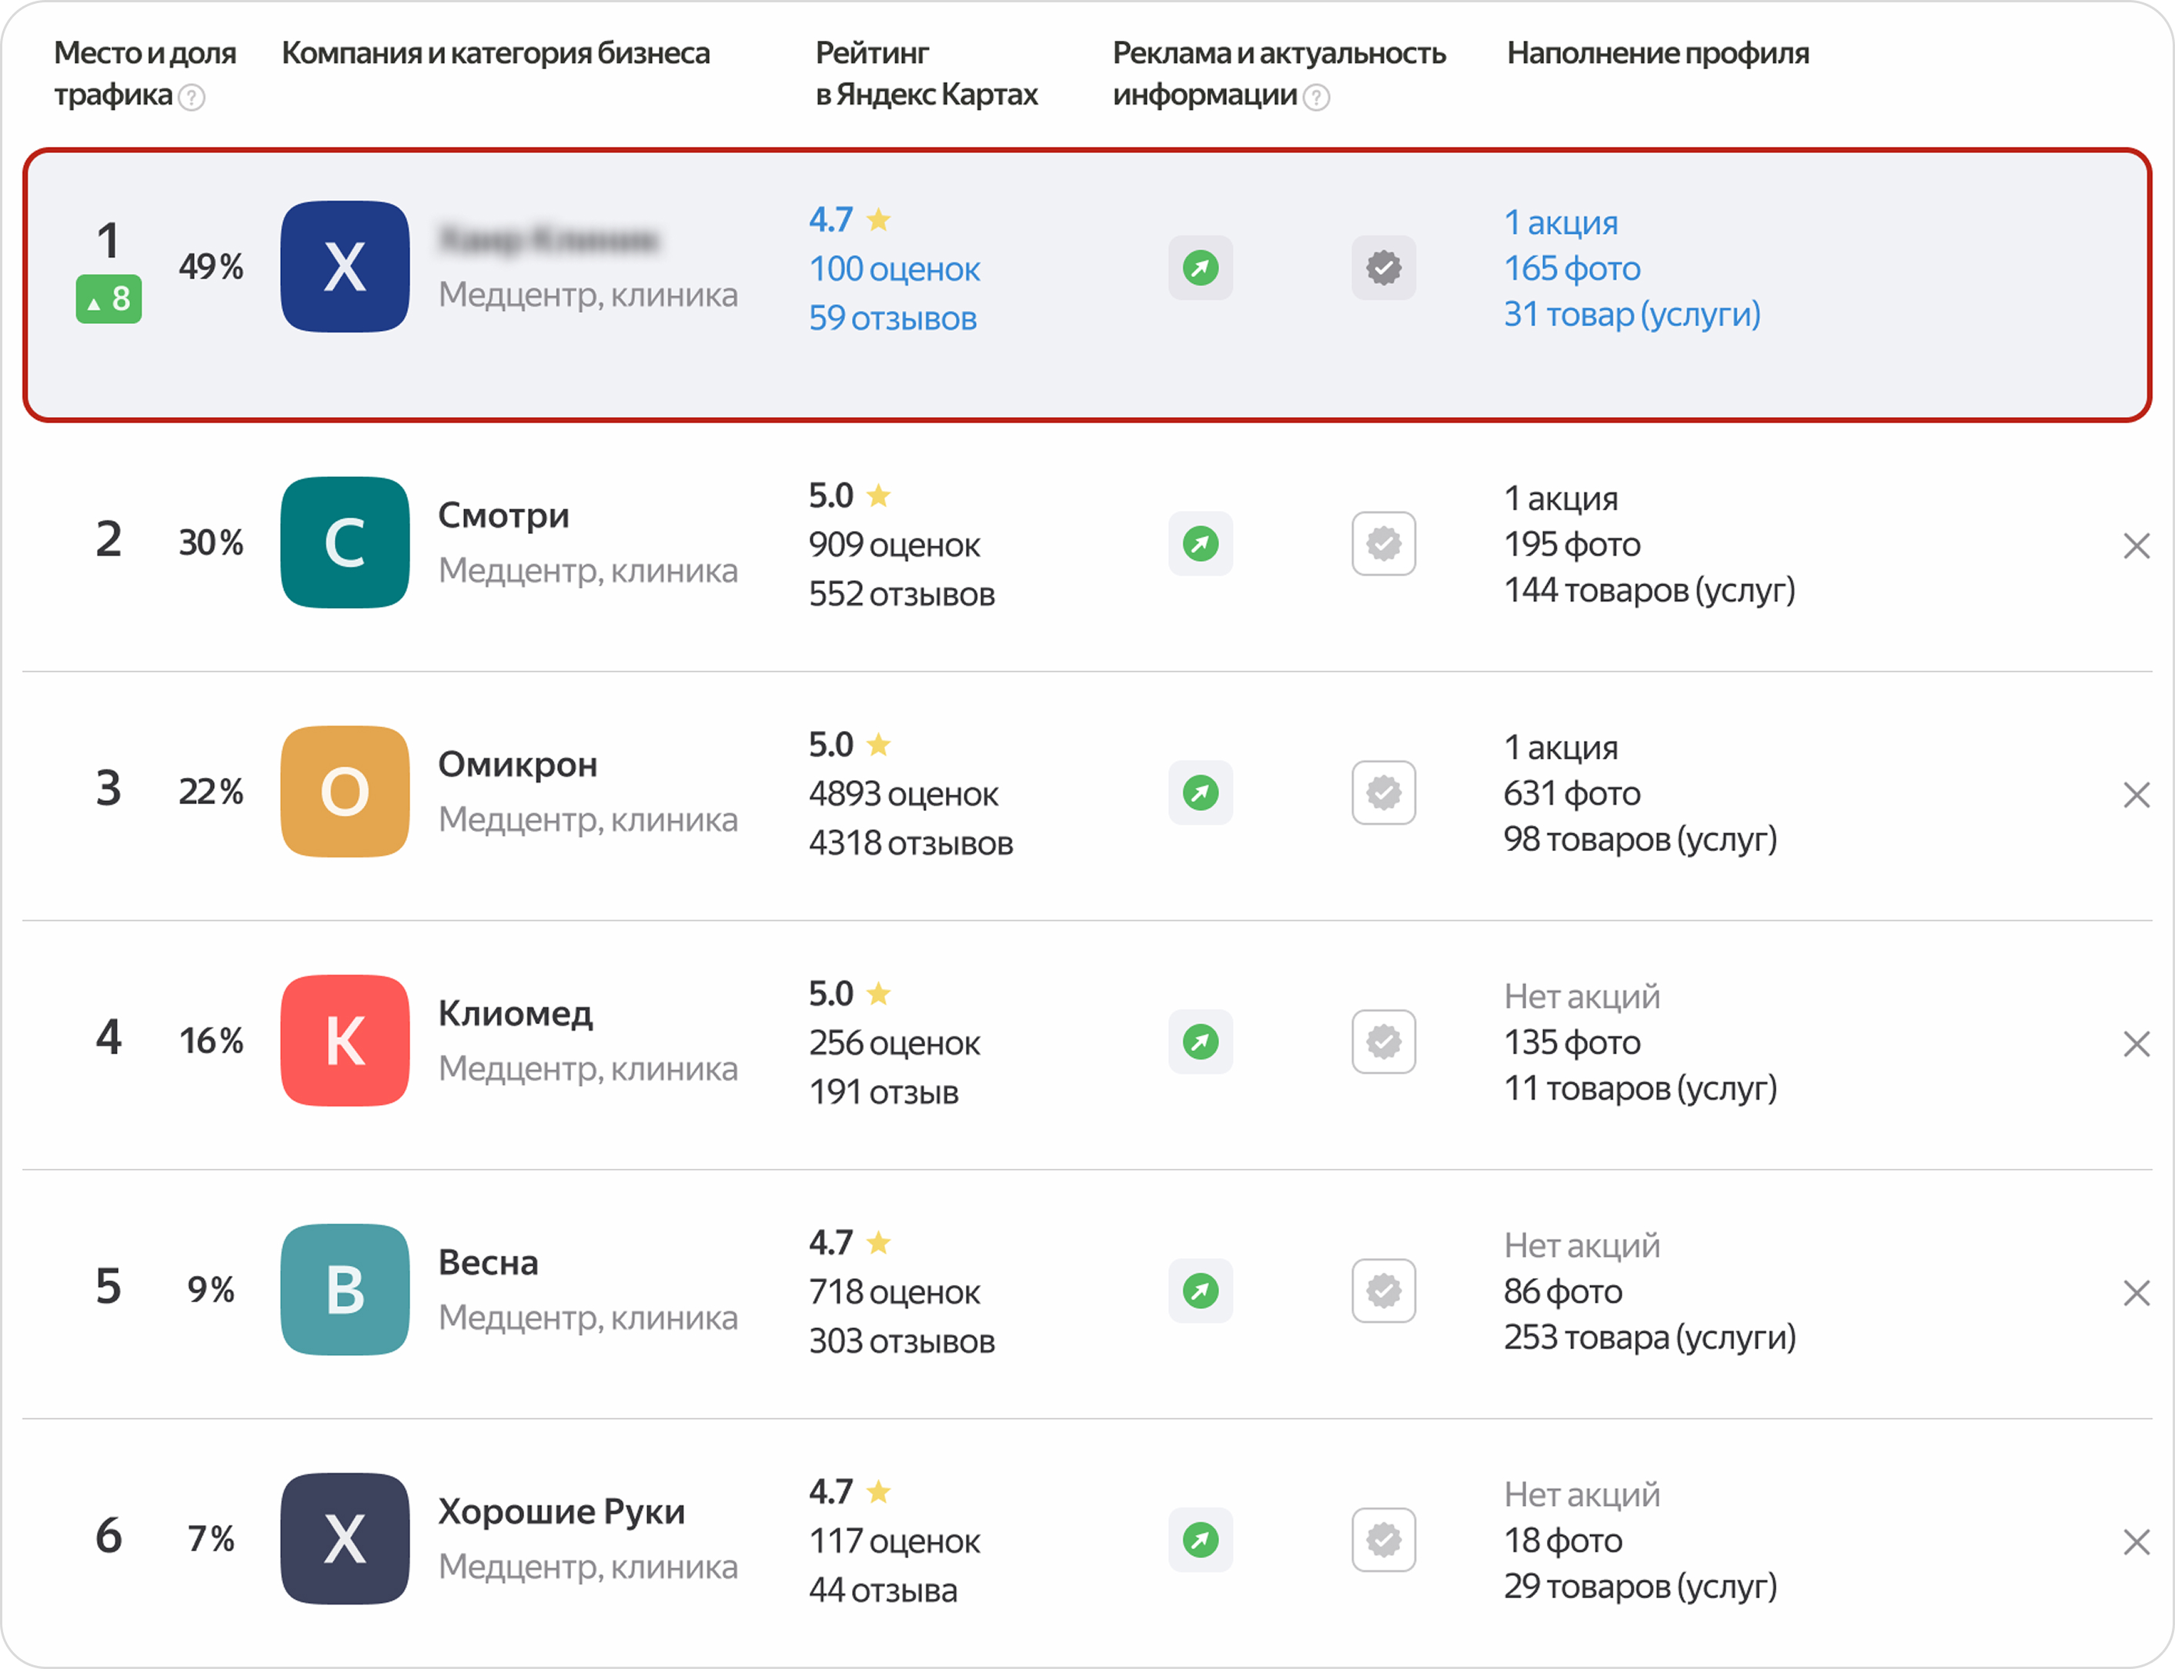This screenshot has height=1669, width=2175.
Task: Remove Омикрон from competitor list
Action: tap(2137, 795)
